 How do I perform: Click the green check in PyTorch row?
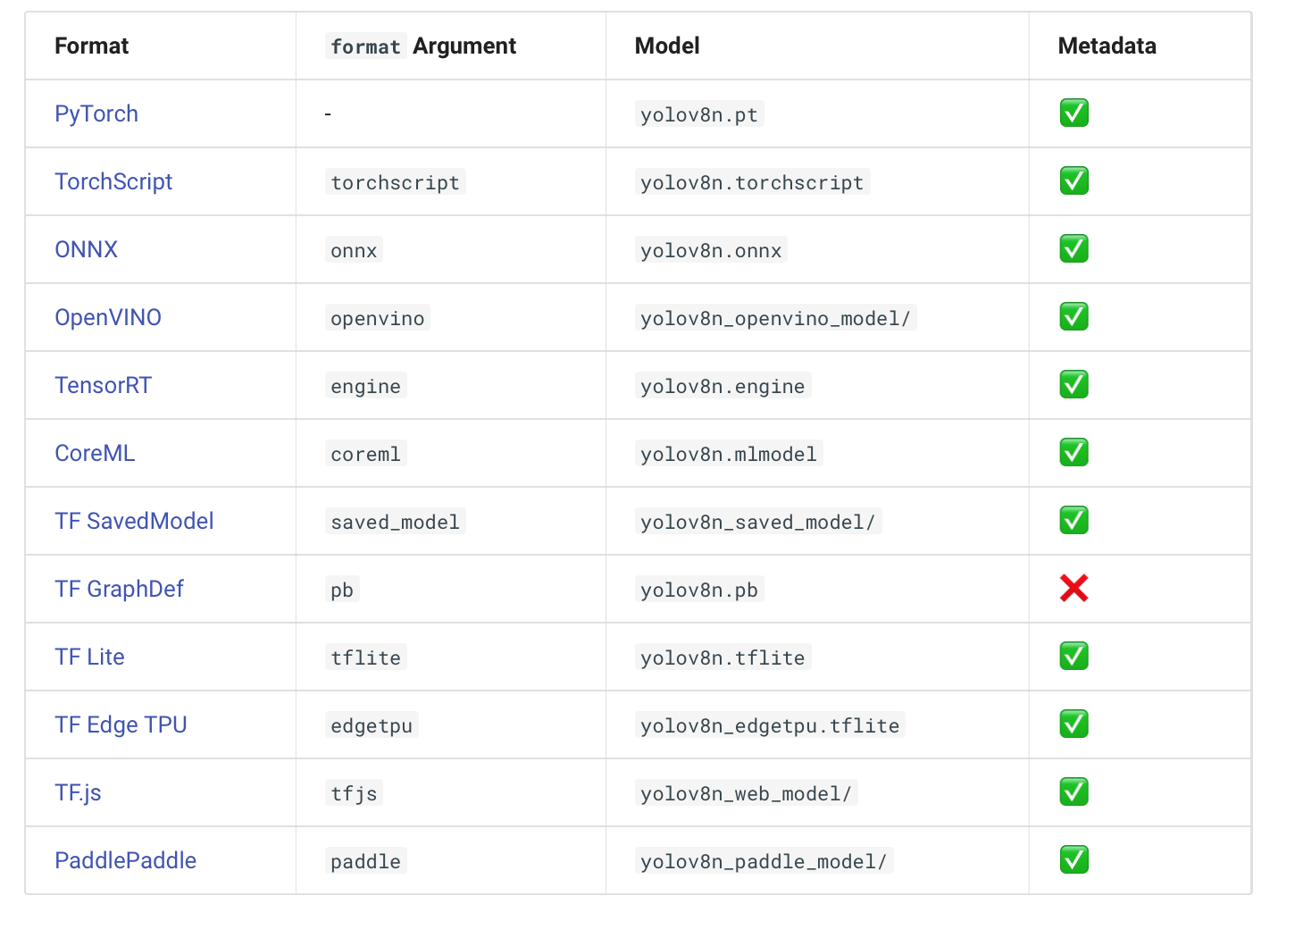(x=1074, y=113)
